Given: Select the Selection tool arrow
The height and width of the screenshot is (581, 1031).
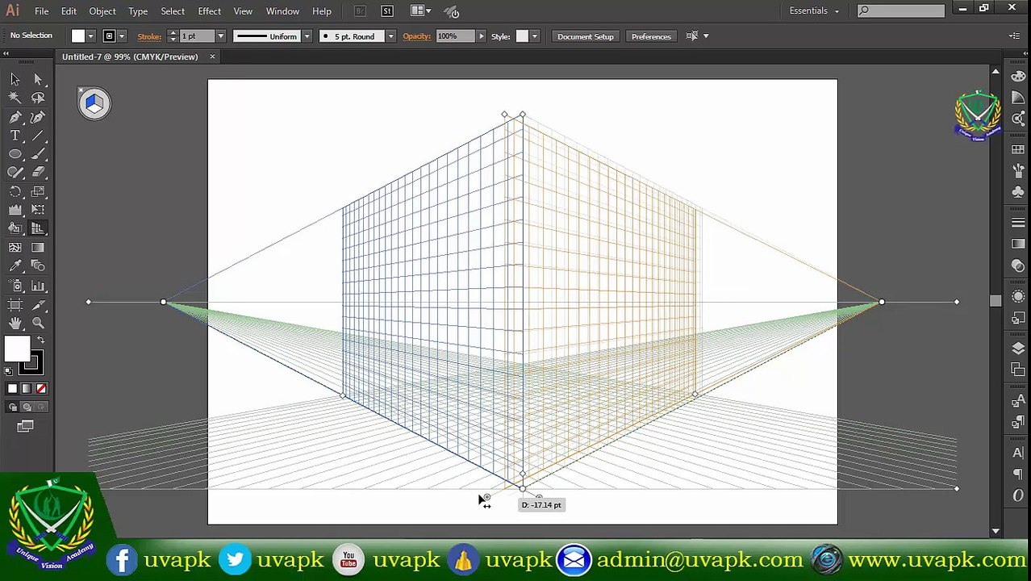Looking at the screenshot, I should pyautogui.click(x=15, y=78).
